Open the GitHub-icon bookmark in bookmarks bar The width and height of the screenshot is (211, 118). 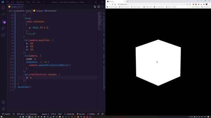pyautogui.click(x=159, y=7)
